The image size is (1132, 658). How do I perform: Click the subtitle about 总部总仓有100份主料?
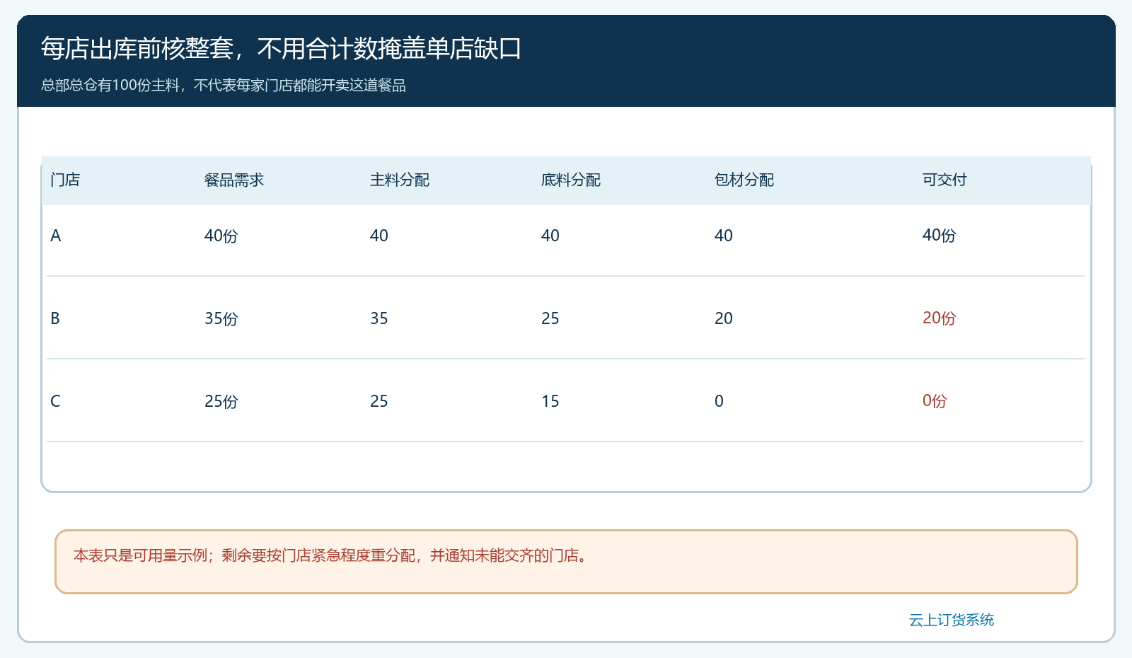tap(224, 86)
